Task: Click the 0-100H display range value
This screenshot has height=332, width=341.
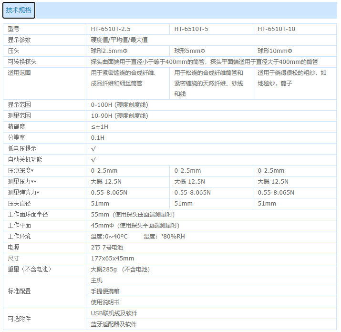Action: coord(119,104)
